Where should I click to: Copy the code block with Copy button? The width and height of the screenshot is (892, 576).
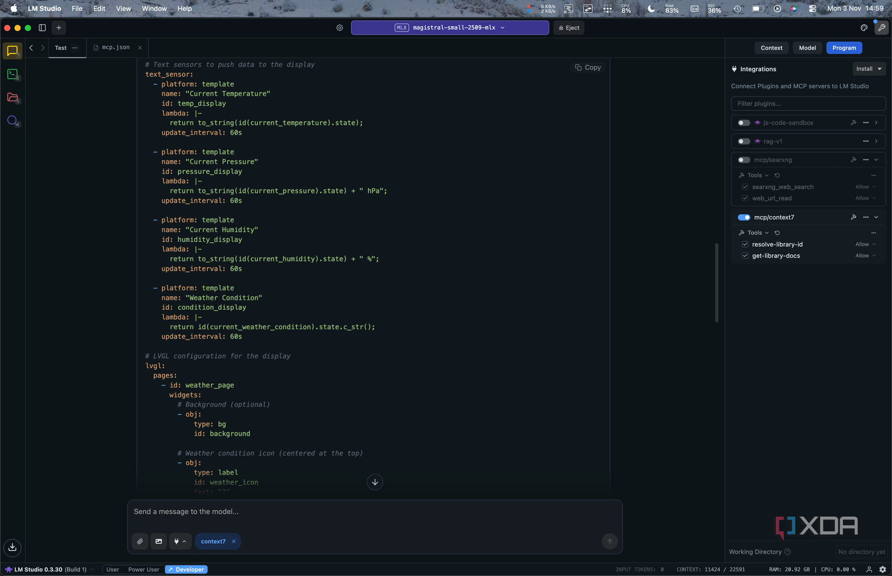(588, 67)
